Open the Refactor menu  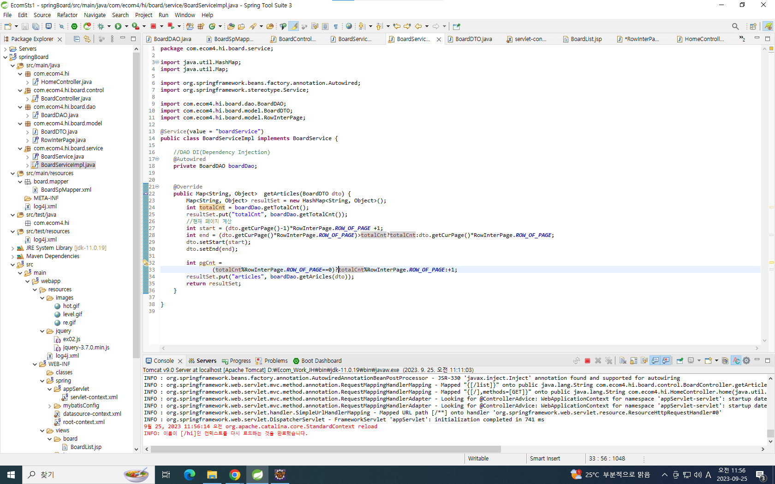(x=67, y=15)
